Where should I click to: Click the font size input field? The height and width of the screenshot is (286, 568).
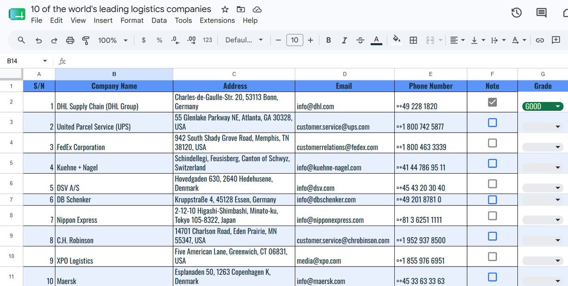[x=294, y=40]
